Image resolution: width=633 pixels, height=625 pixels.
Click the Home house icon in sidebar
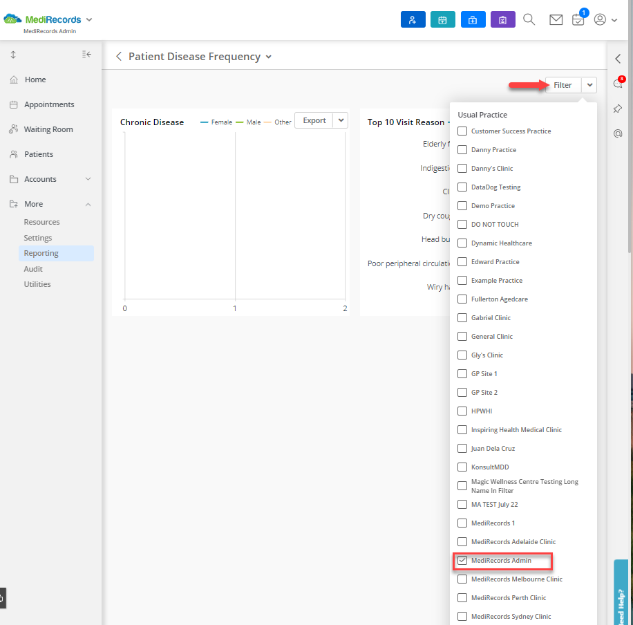coord(14,80)
